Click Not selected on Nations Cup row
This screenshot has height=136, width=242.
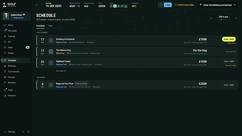[x=231, y=52]
